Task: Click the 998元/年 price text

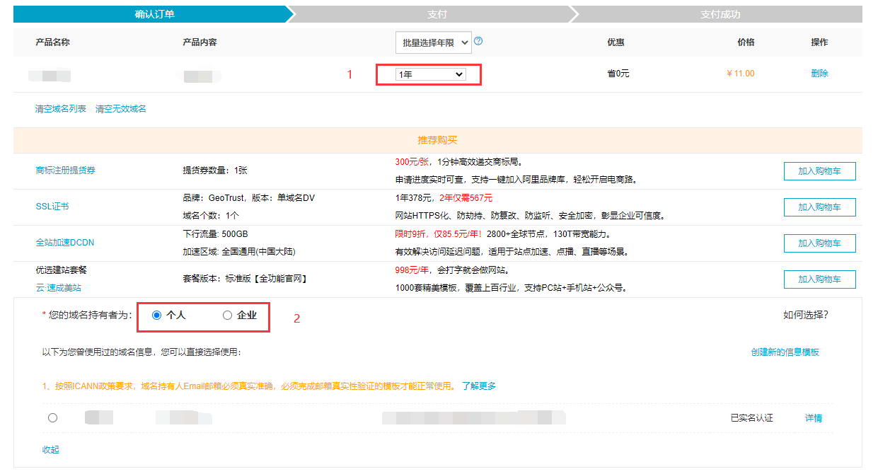Action: [x=412, y=270]
